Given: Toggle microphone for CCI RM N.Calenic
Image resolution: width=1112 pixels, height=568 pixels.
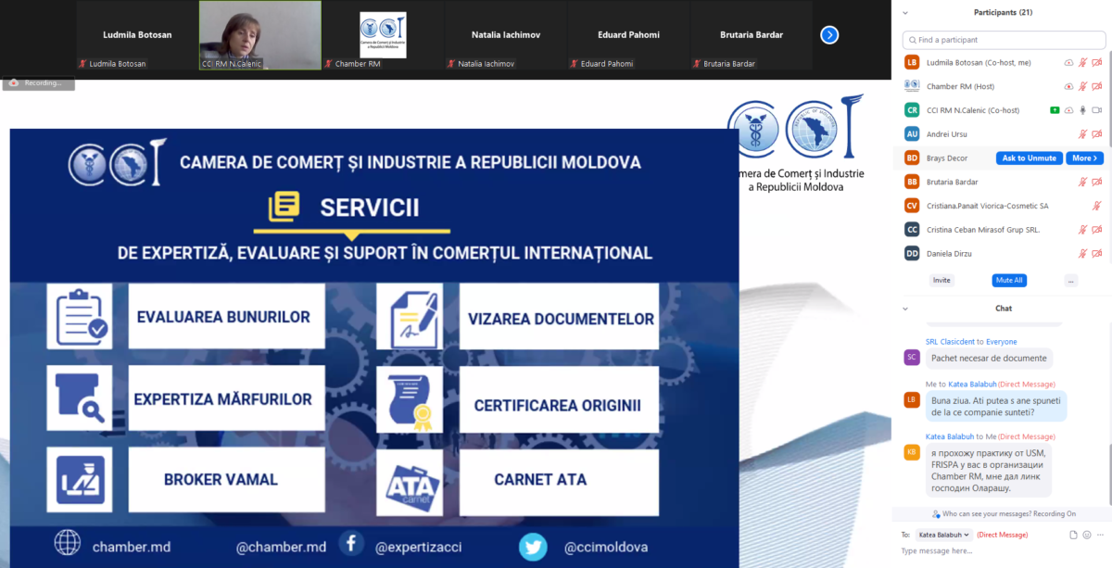Looking at the screenshot, I should [1082, 110].
